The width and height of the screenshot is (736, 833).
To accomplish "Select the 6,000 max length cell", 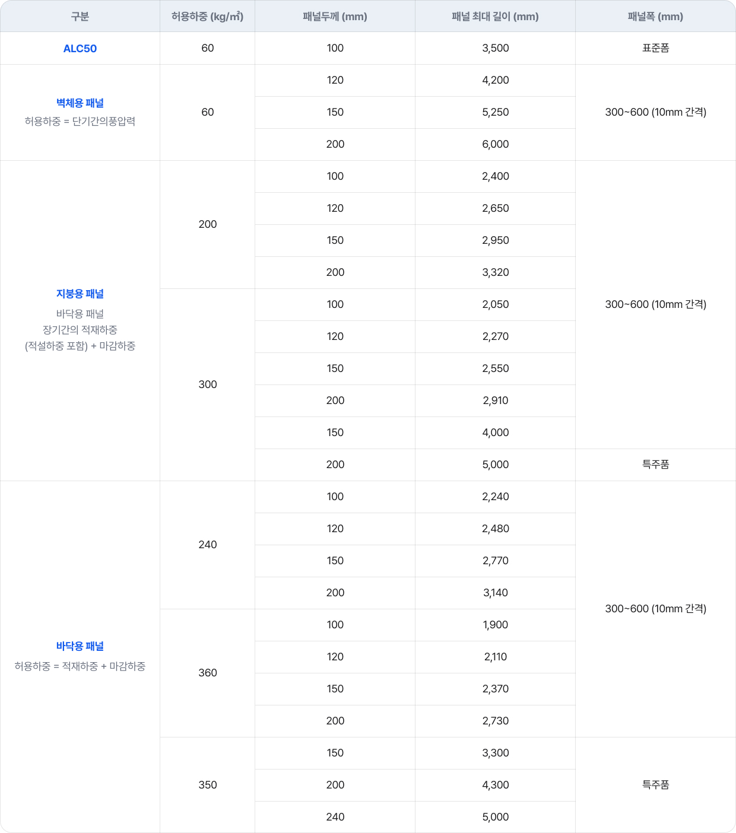I will point(495,145).
